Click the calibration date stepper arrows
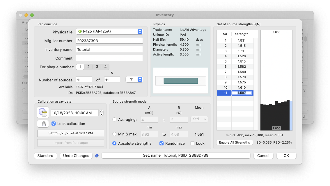The width and height of the screenshot is (330, 186). click(102, 113)
